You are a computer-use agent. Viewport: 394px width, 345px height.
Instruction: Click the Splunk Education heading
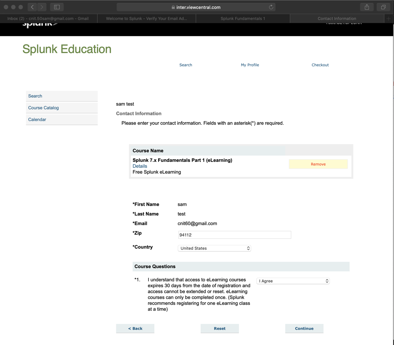coord(67,49)
